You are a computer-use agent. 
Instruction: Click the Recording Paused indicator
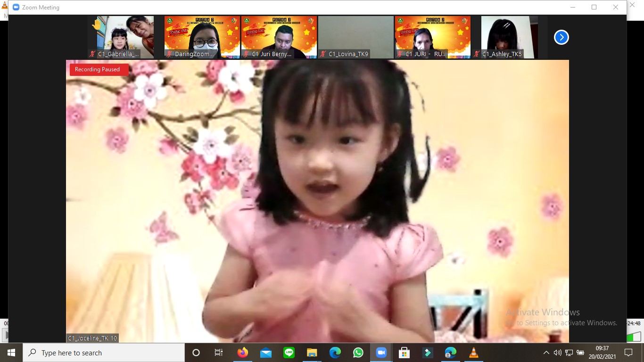point(98,69)
